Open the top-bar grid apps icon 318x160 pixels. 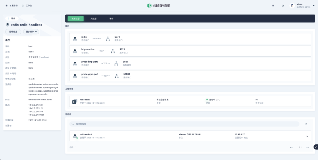pyautogui.click(x=273, y=6)
